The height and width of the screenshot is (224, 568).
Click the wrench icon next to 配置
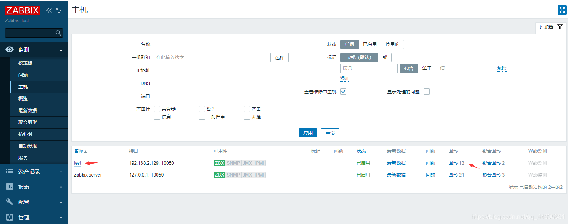[10, 202]
